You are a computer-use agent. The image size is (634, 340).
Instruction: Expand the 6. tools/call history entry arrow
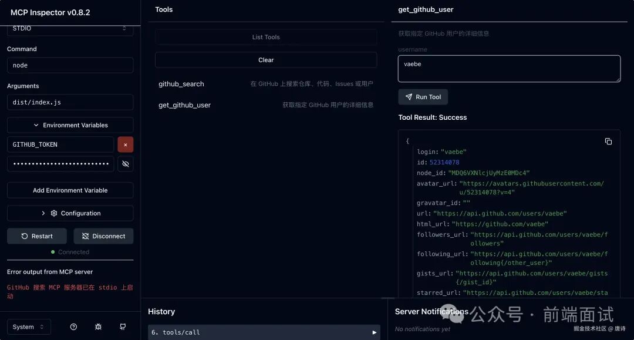374,332
